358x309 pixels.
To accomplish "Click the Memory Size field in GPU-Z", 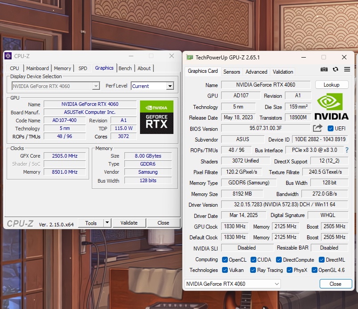I will tap(242, 194).
